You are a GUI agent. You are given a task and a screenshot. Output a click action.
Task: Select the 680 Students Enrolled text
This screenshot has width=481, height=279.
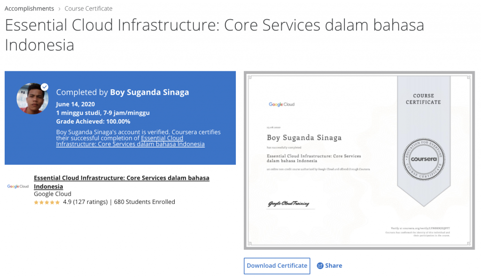145,202
